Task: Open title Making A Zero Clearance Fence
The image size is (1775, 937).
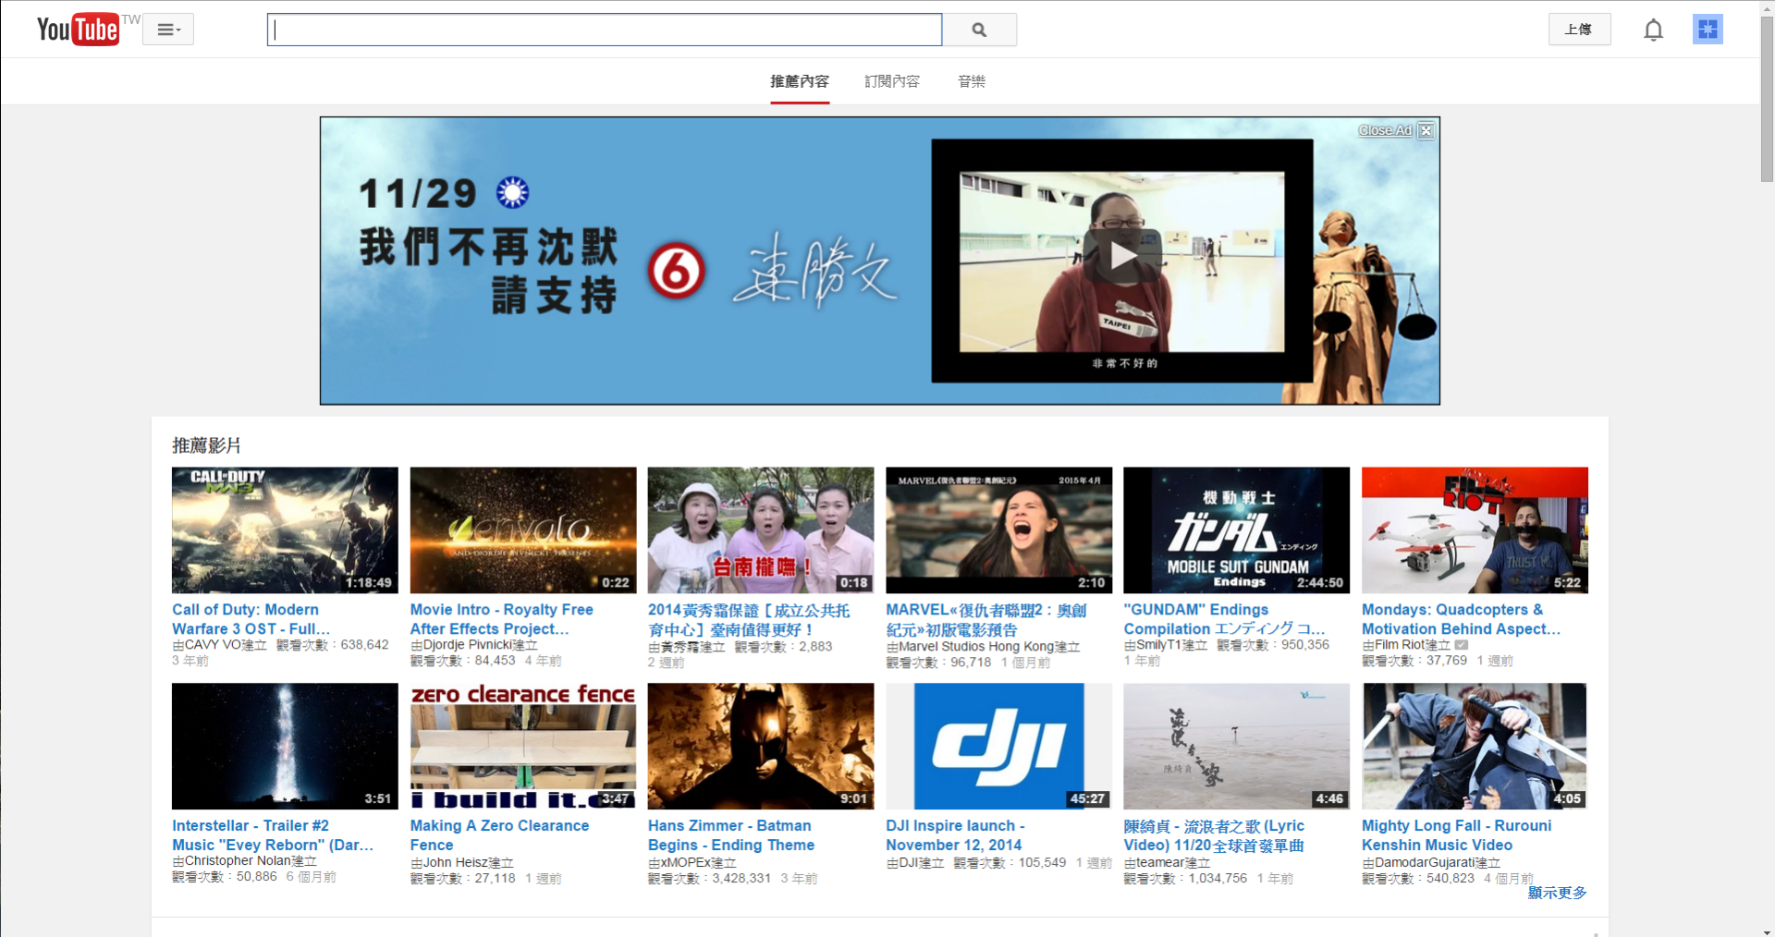Action: pyautogui.click(x=499, y=835)
